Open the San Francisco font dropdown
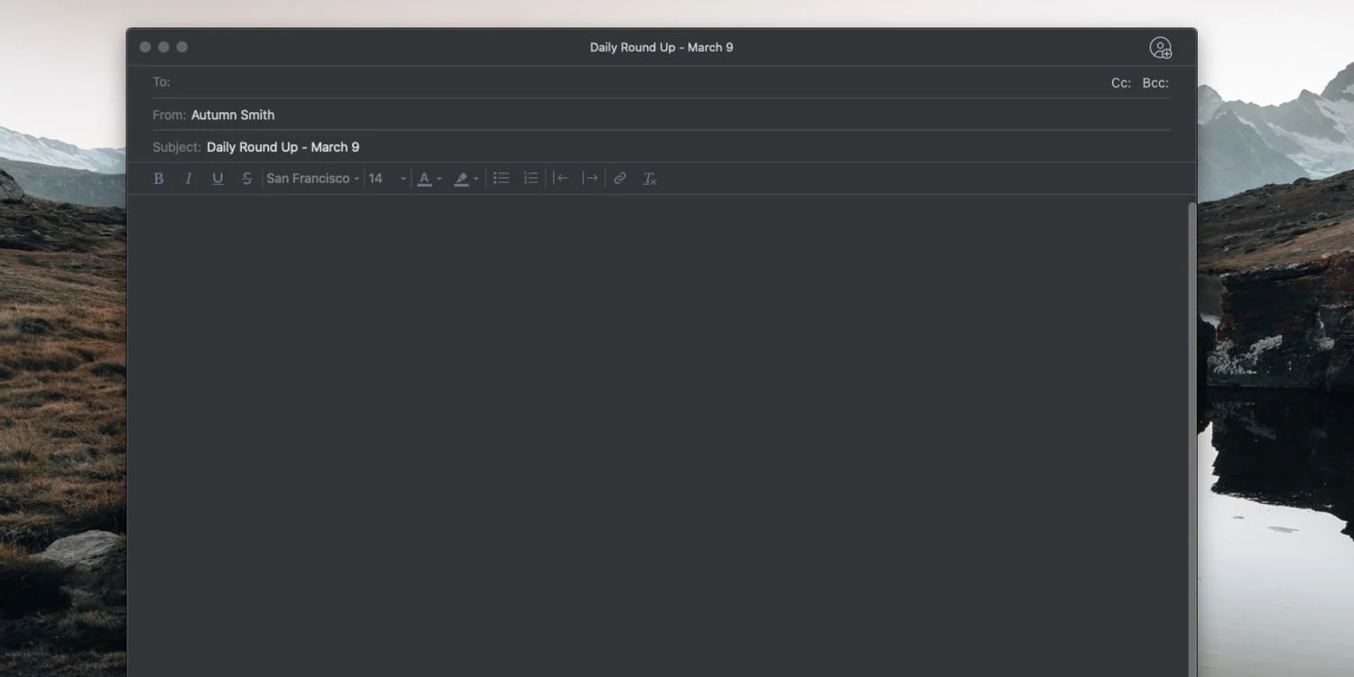The width and height of the screenshot is (1354, 677). tap(312, 179)
